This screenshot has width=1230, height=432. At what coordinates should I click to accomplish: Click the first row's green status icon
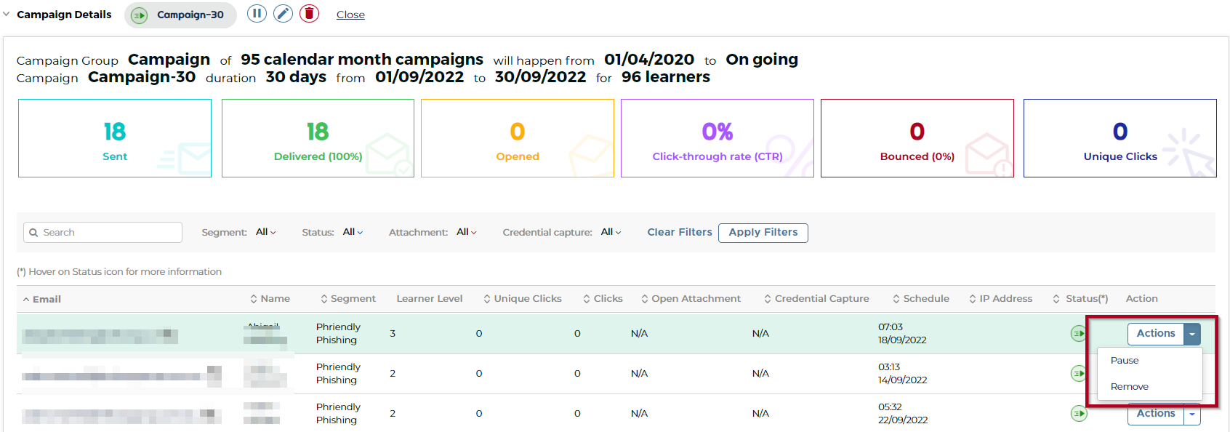point(1079,334)
